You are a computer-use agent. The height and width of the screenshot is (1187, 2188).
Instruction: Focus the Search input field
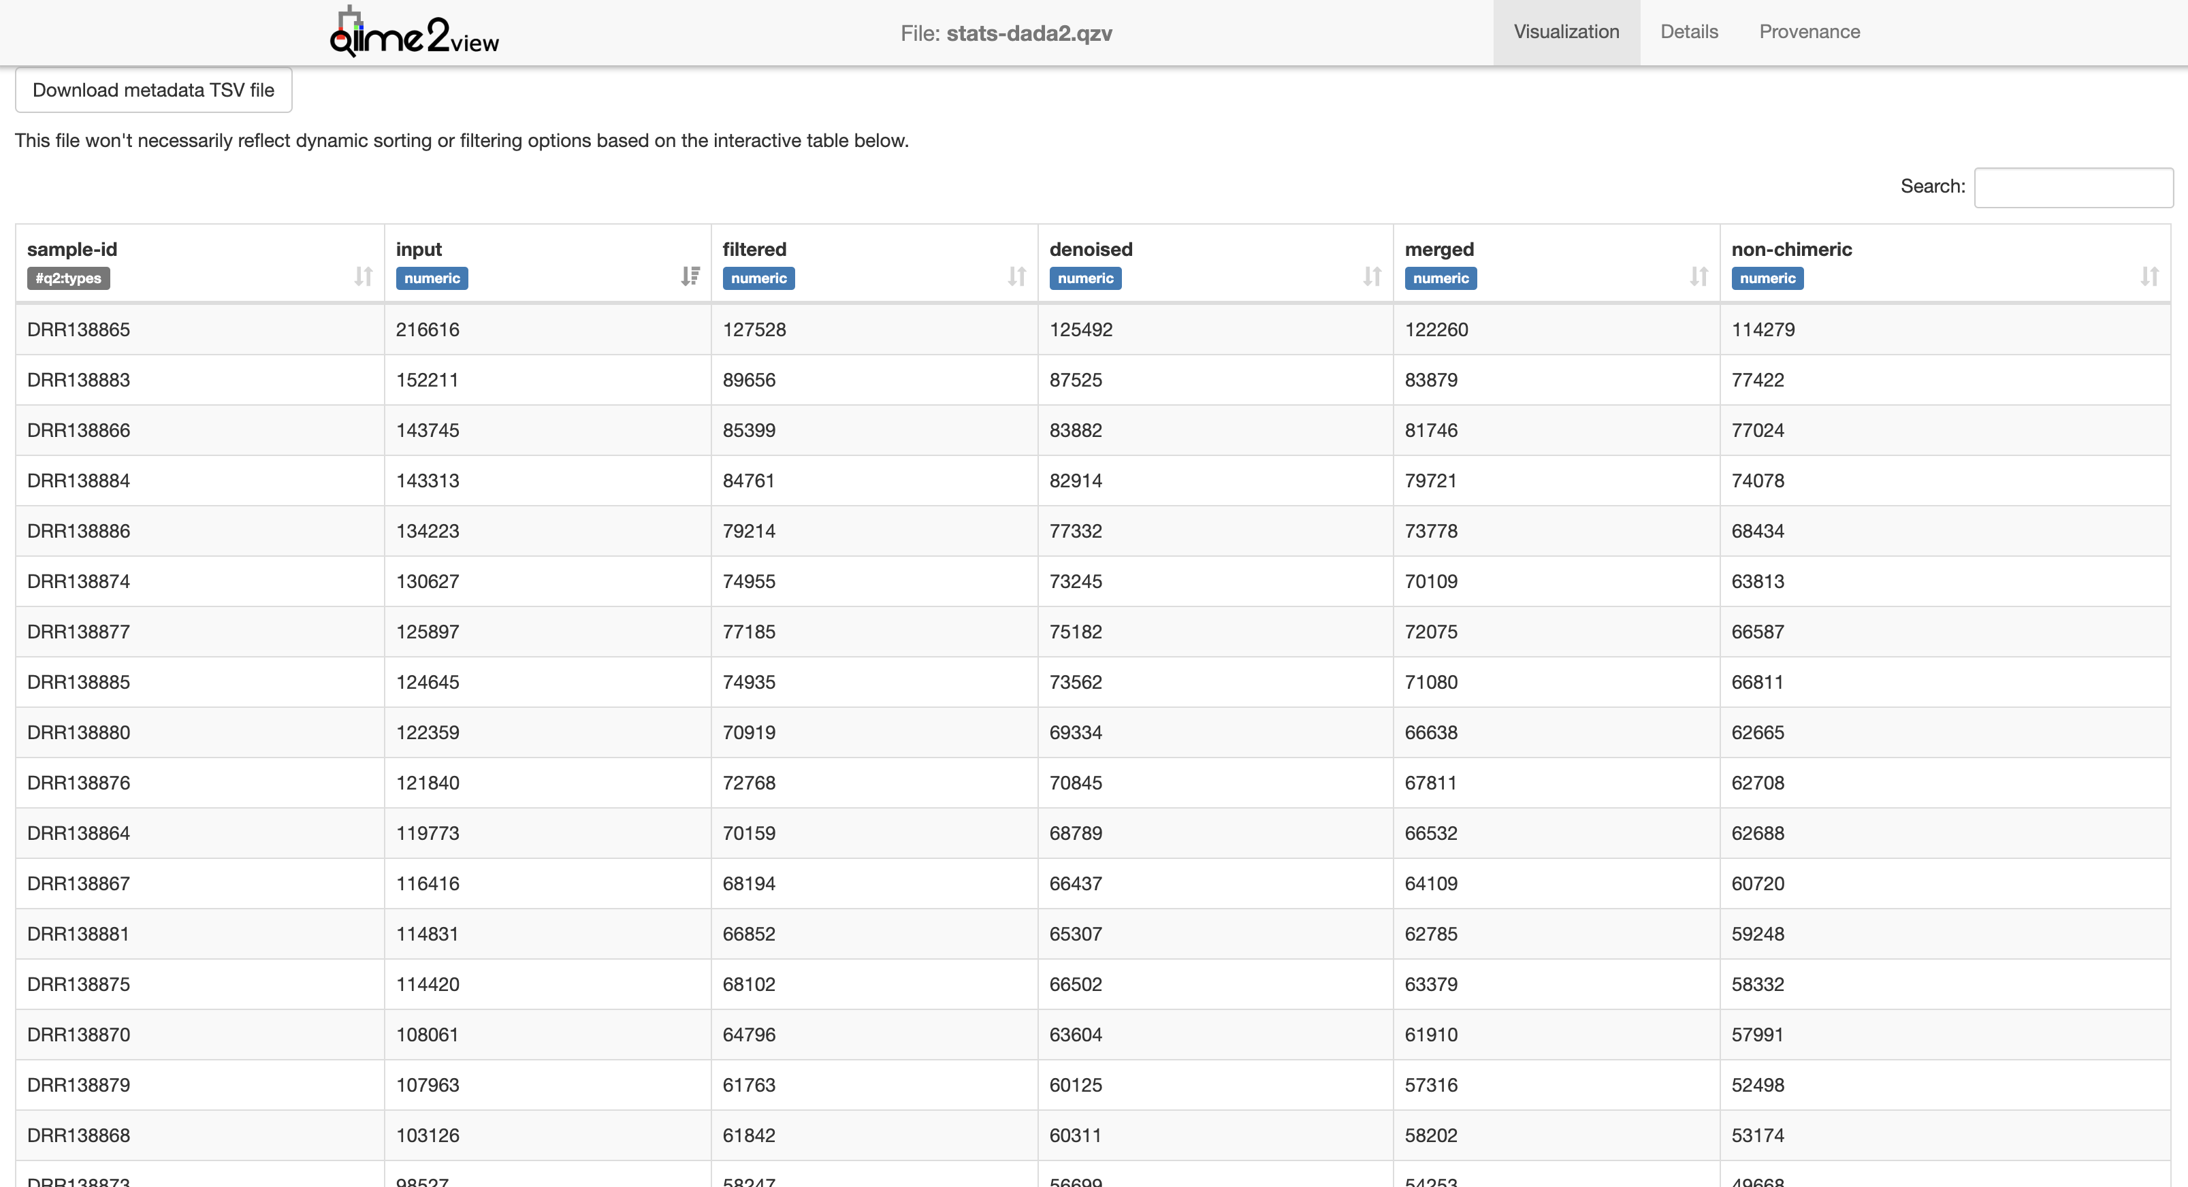2072,188
